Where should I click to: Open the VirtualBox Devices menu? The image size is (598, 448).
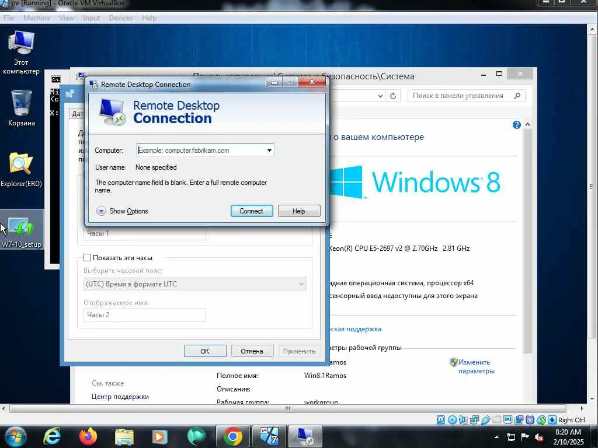point(120,18)
